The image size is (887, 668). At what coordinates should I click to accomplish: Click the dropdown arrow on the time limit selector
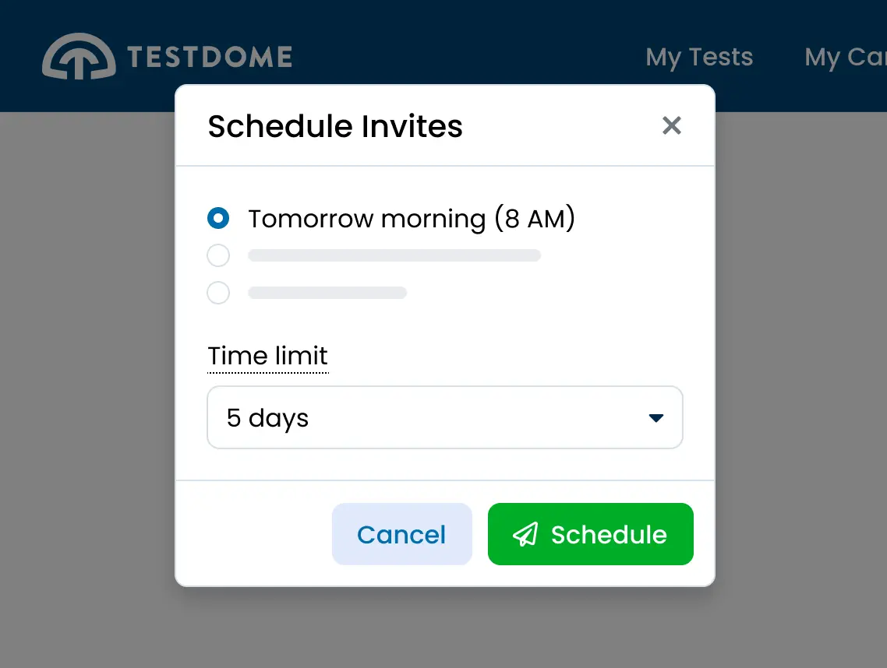coord(656,417)
